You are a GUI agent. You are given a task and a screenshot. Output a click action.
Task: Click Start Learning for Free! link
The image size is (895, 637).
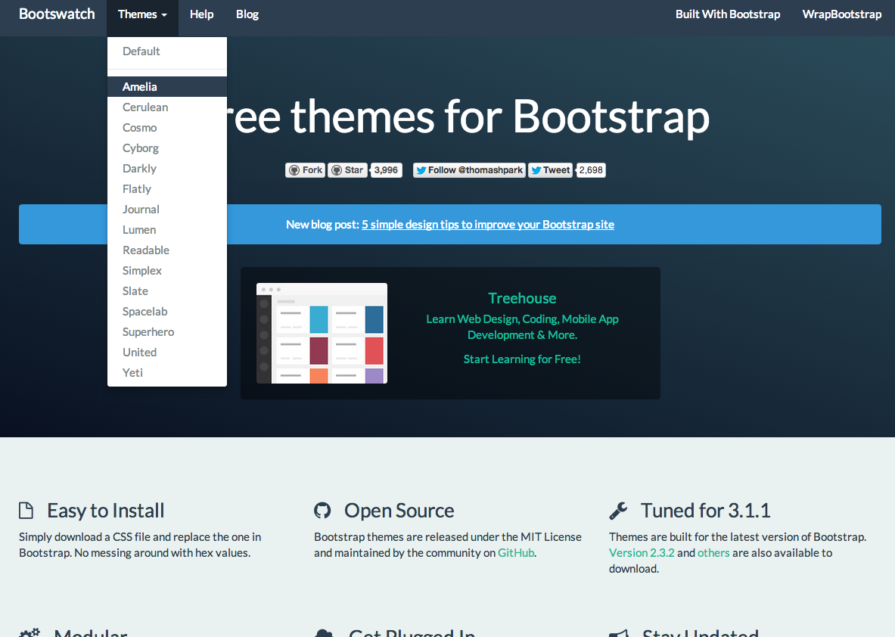(522, 359)
